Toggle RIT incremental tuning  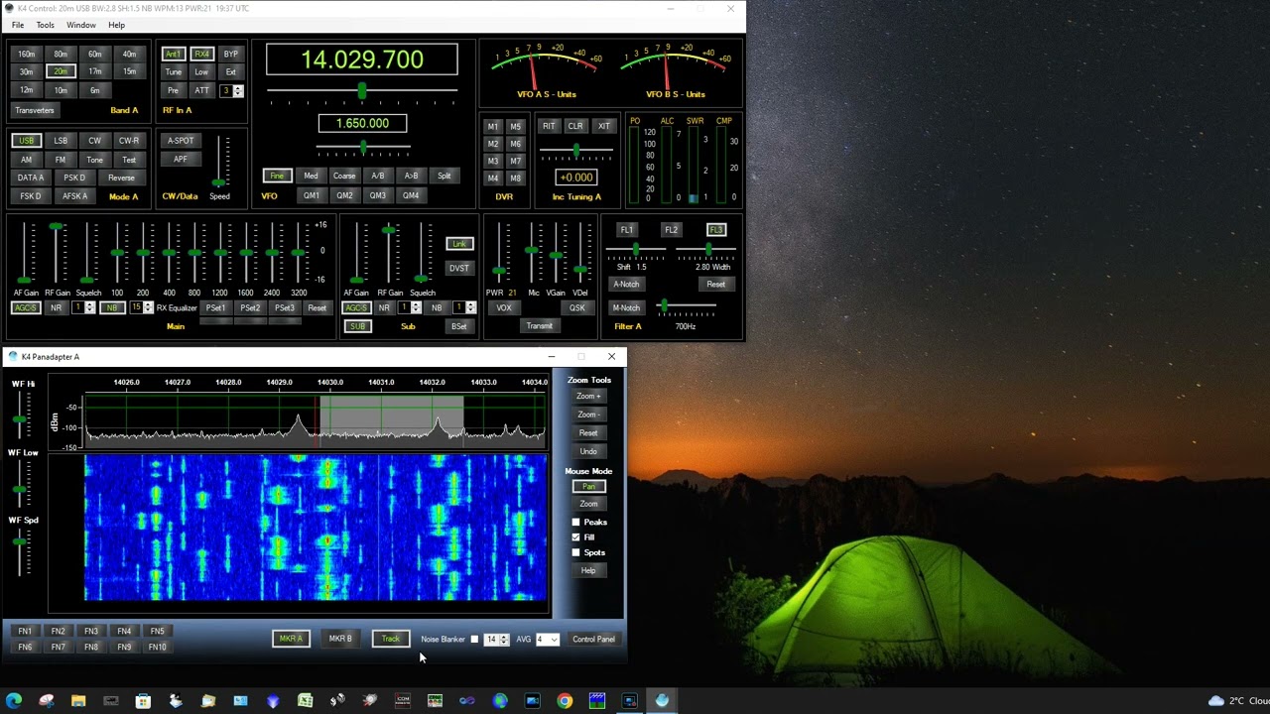pos(549,126)
